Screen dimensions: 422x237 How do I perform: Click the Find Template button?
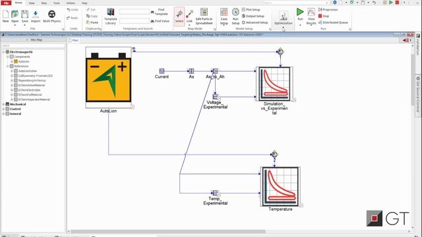click(160, 12)
